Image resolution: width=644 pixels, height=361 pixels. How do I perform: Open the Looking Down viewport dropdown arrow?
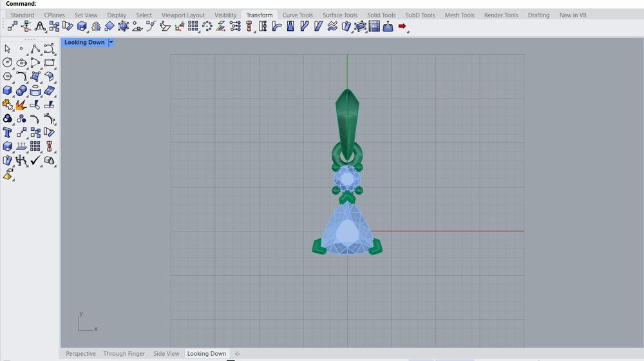pos(111,43)
